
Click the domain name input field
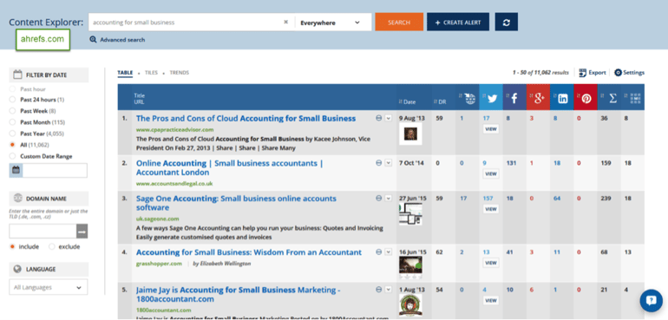[x=43, y=232]
